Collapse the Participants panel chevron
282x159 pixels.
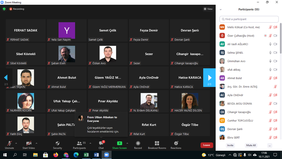point(221,10)
